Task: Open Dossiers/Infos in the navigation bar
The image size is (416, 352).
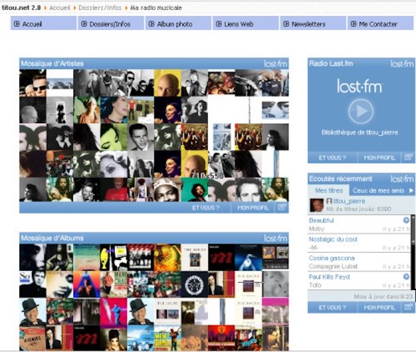Action: pos(111,24)
